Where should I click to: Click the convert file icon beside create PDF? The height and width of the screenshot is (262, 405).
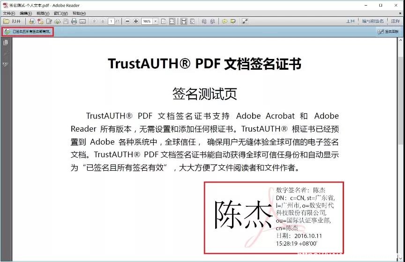coord(40,22)
